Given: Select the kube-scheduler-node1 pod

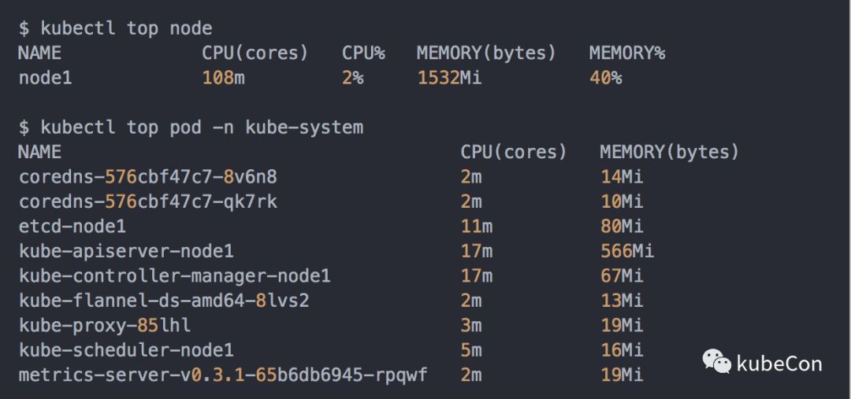Looking at the screenshot, I should [x=126, y=349].
